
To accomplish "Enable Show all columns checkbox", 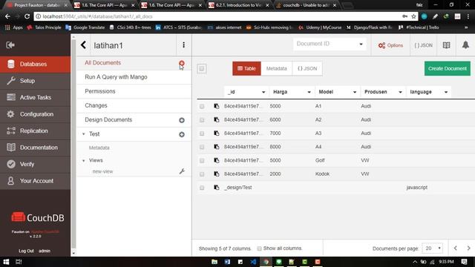I will 259,248.
